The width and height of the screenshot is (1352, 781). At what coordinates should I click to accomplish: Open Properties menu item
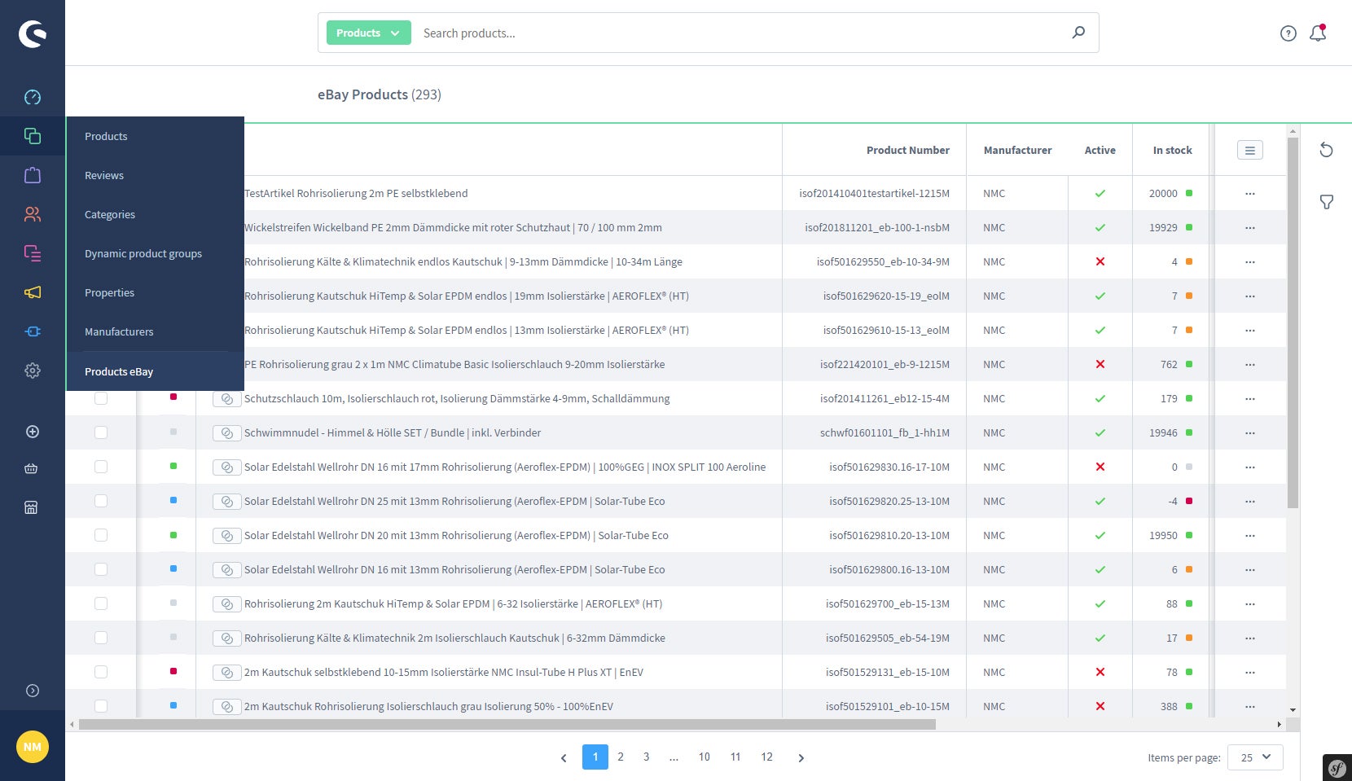155,292
